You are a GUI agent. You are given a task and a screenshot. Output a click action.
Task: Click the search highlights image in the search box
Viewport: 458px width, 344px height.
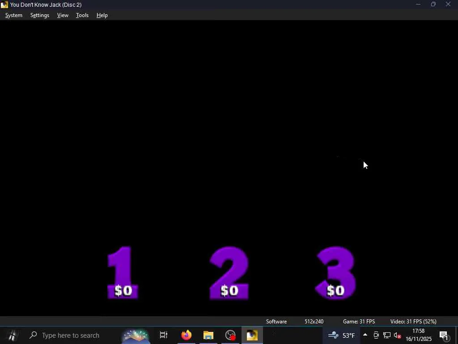point(135,336)
